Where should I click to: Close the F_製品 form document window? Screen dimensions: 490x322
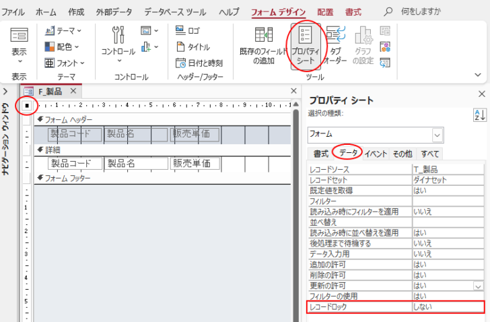click(x=293, y=91)
